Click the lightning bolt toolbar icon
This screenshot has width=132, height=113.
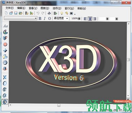pyautogui.click(x=67, y=13)
